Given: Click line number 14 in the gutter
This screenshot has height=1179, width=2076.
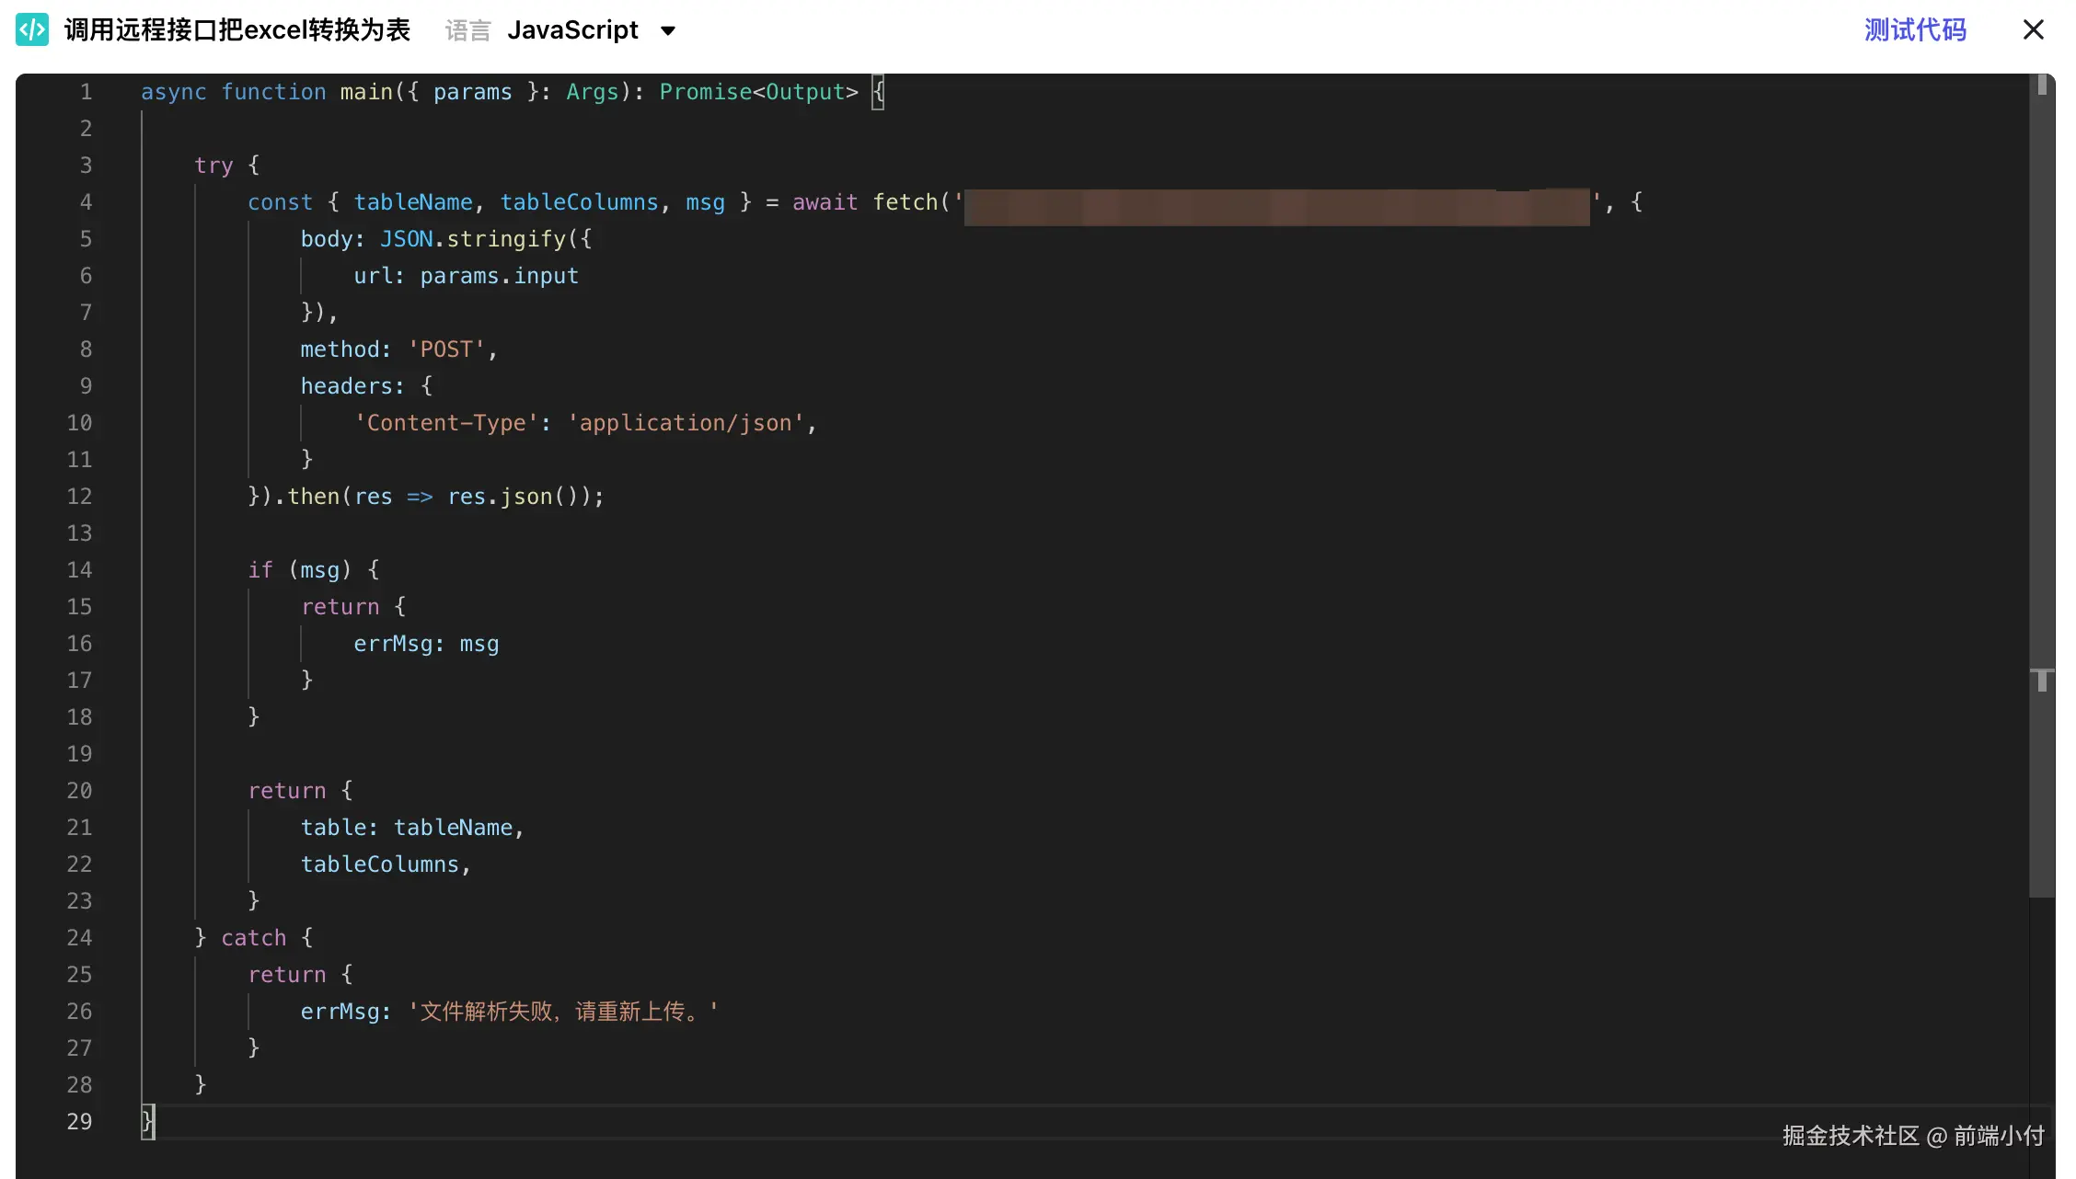Looking at the screenshot, I should click(79, 570).
